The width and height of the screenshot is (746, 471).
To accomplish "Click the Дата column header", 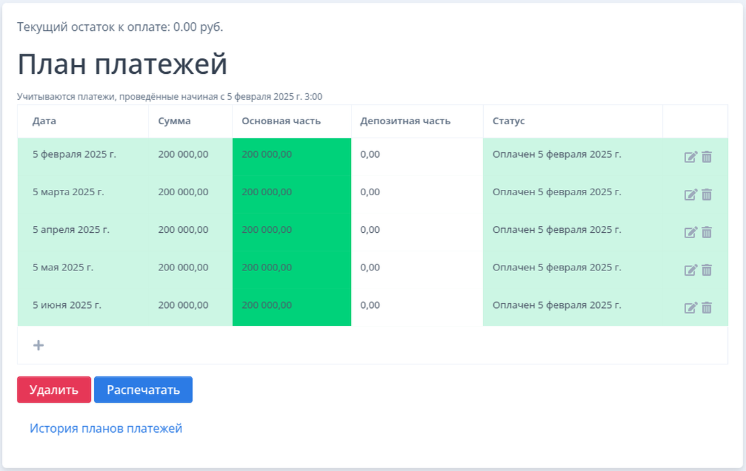I will coord(44,121).
